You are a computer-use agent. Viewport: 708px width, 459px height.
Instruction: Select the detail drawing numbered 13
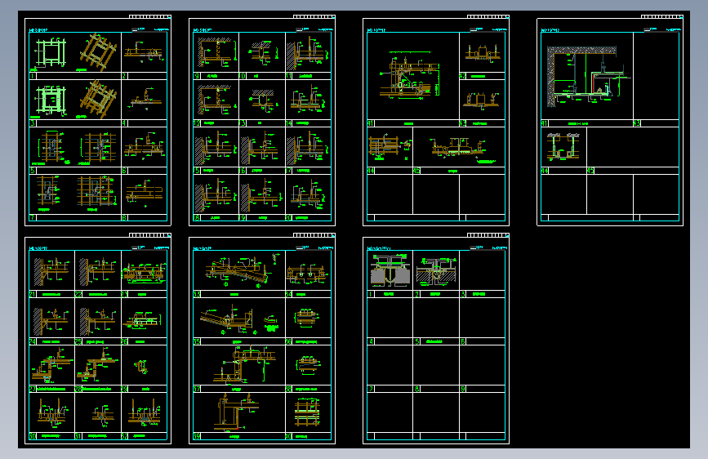262,100
